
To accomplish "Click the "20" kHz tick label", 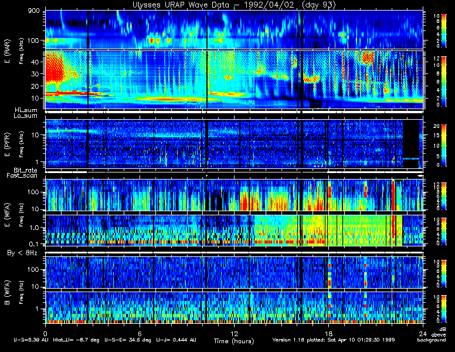I will click(35, 86).
